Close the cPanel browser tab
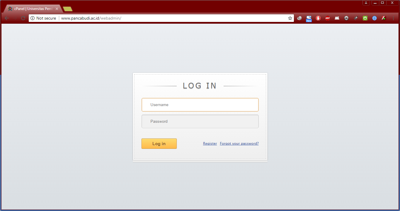 57,9
